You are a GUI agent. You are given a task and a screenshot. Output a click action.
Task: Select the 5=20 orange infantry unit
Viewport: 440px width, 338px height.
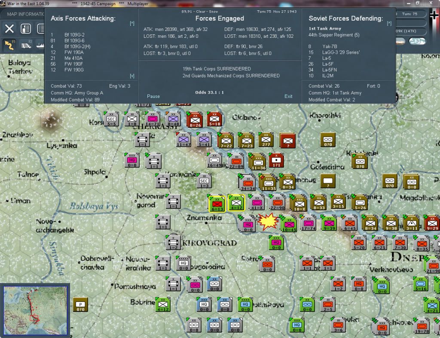tap(359, 243)
